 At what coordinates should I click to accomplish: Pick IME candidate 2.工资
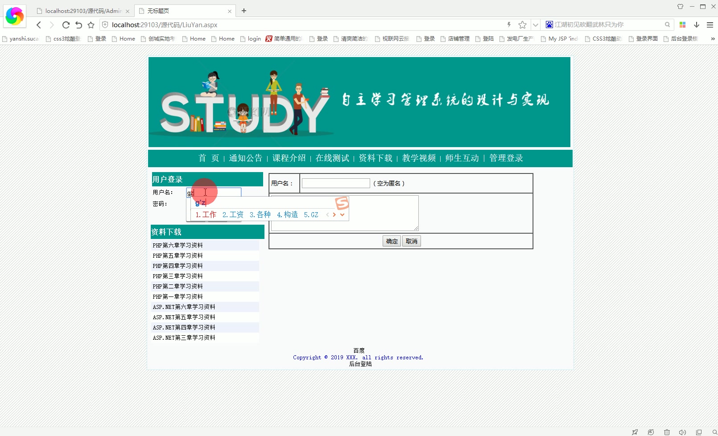coord(233,214)
